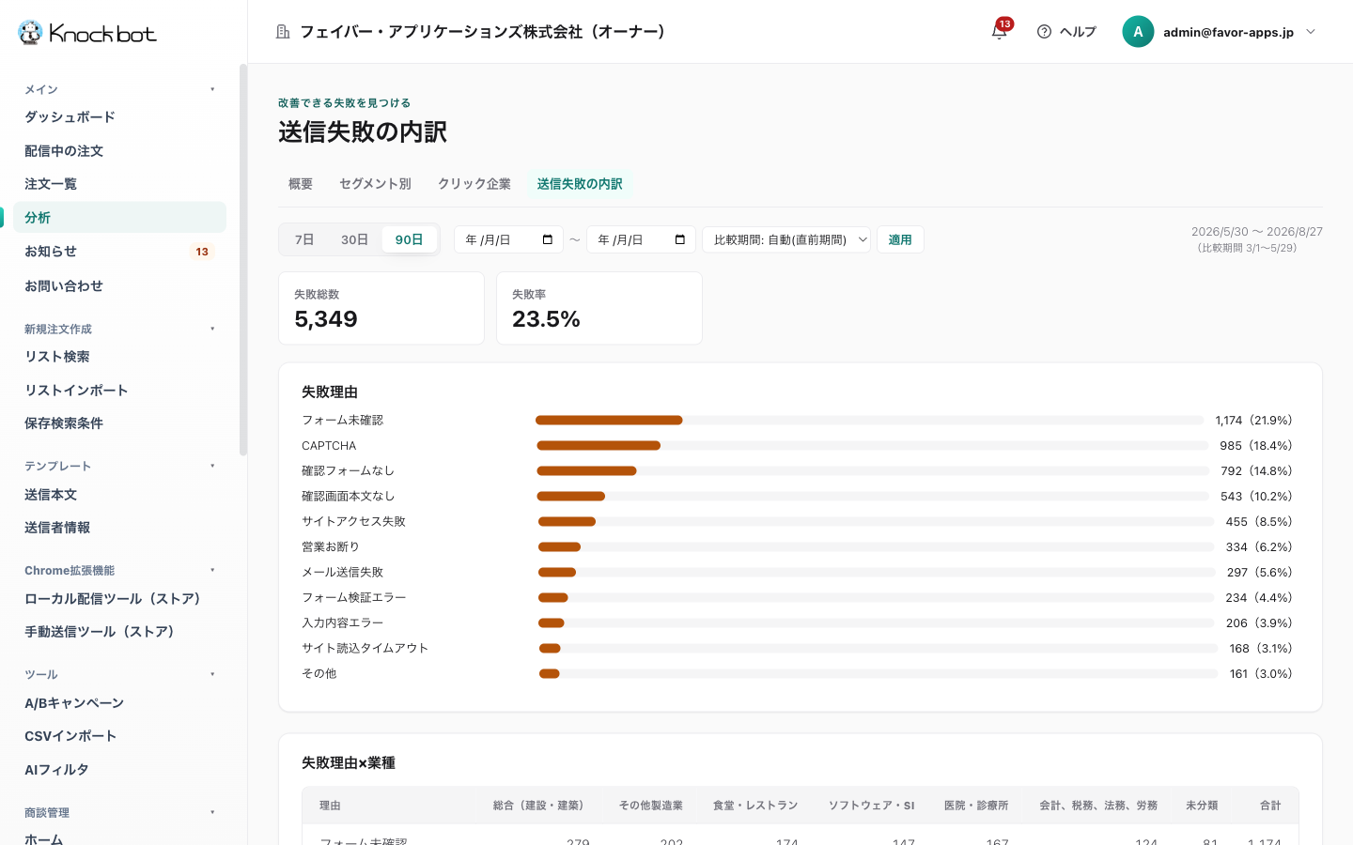The image size is (1353, 845).
Task: Select the 90日 period toggle
Action: click(x=409, y=239)
